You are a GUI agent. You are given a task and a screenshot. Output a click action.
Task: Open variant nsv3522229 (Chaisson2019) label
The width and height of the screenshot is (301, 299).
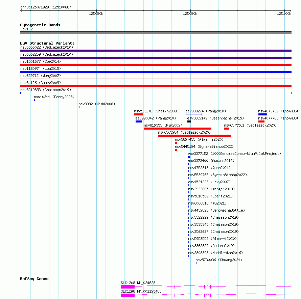pyautogui.click(x=213, y=217)
